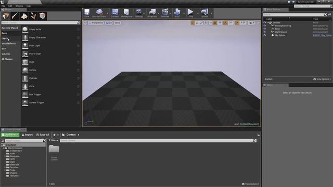The width and height of the screenshot is (333, 187).
Task: Click the Cylinder shape icon
Action: (25, 78)
